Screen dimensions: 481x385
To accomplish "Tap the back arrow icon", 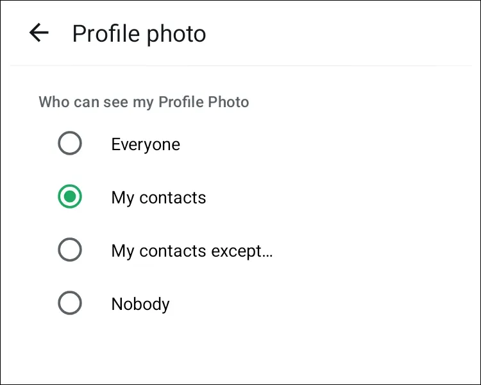I will pyautogui.click(x=39, y=33).
